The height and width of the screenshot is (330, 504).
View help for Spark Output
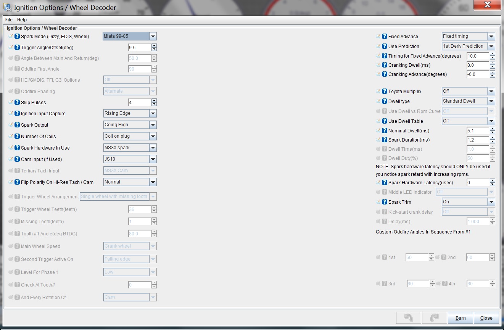pos(17,125)
